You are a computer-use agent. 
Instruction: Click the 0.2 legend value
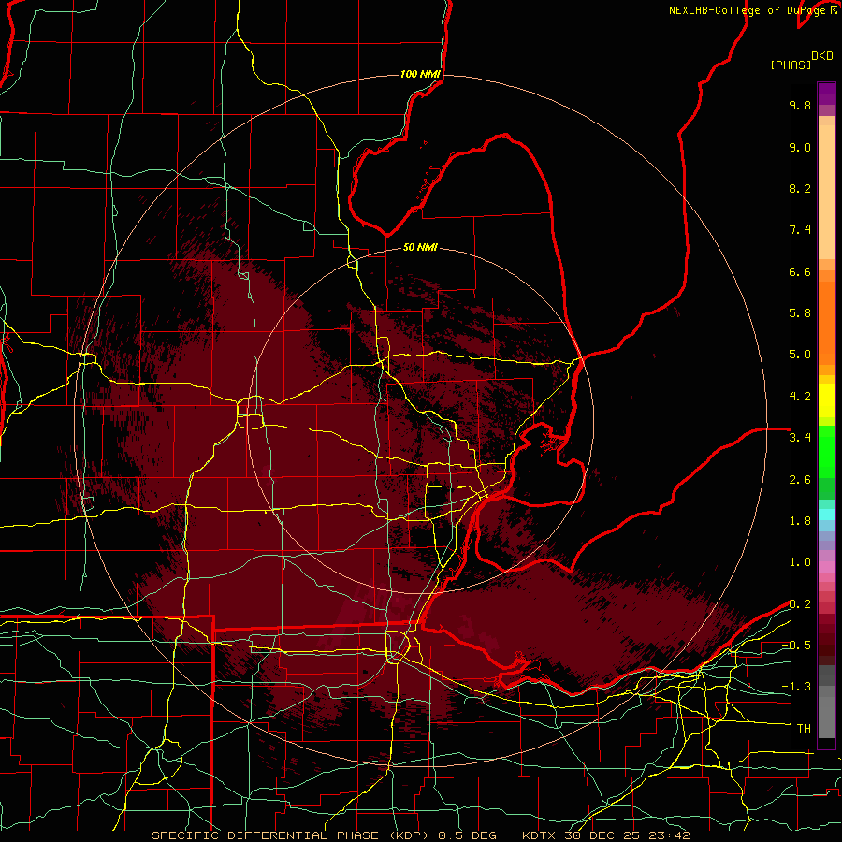click(800, 604)
